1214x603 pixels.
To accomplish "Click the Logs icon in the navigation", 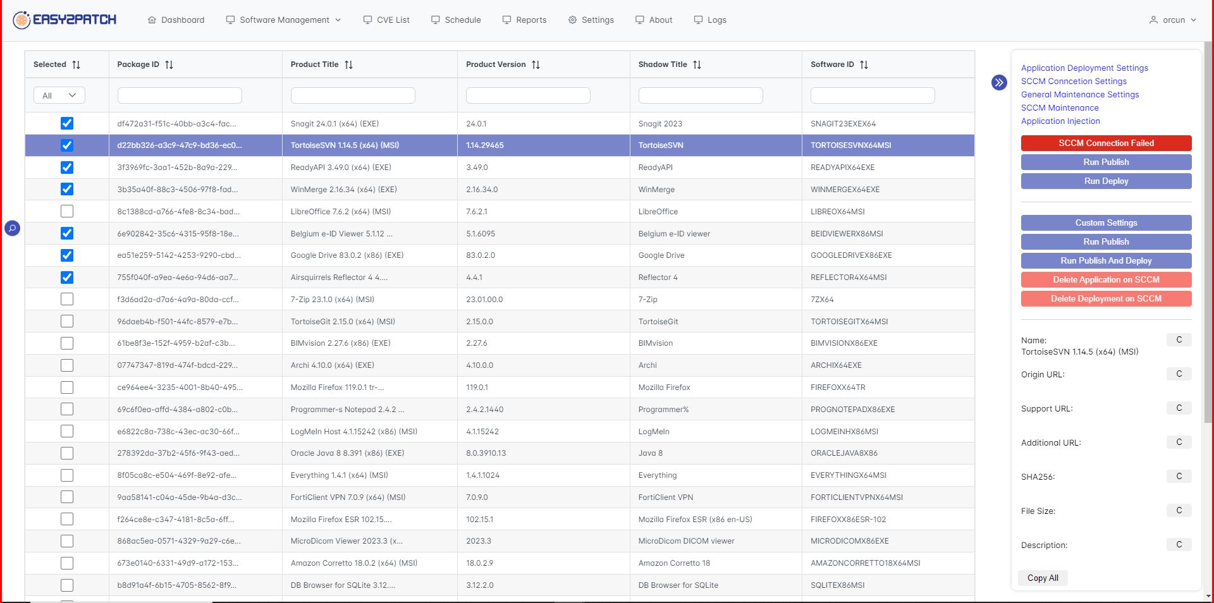I will [x=698, y=20].
